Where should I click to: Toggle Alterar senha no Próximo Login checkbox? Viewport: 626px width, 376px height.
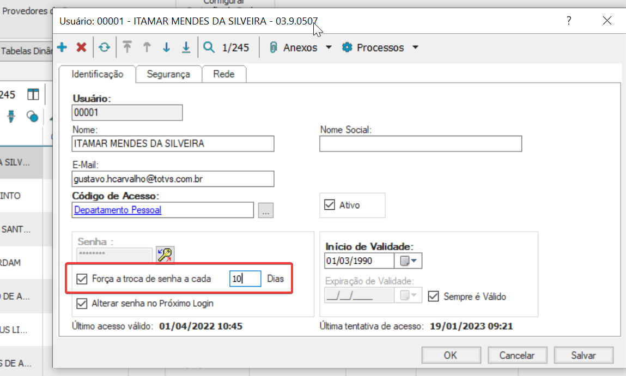tap(82, 304)
